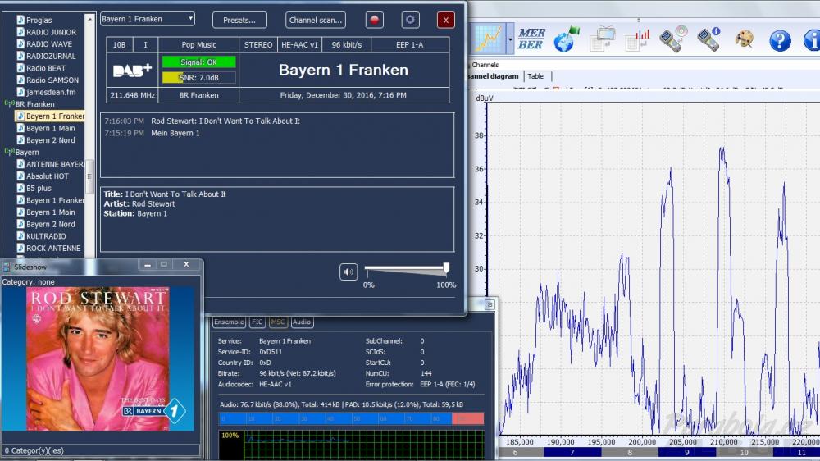Collapse the BR Franken ensemble node
The width and height of the screenshot is (820, 461).
9,103
